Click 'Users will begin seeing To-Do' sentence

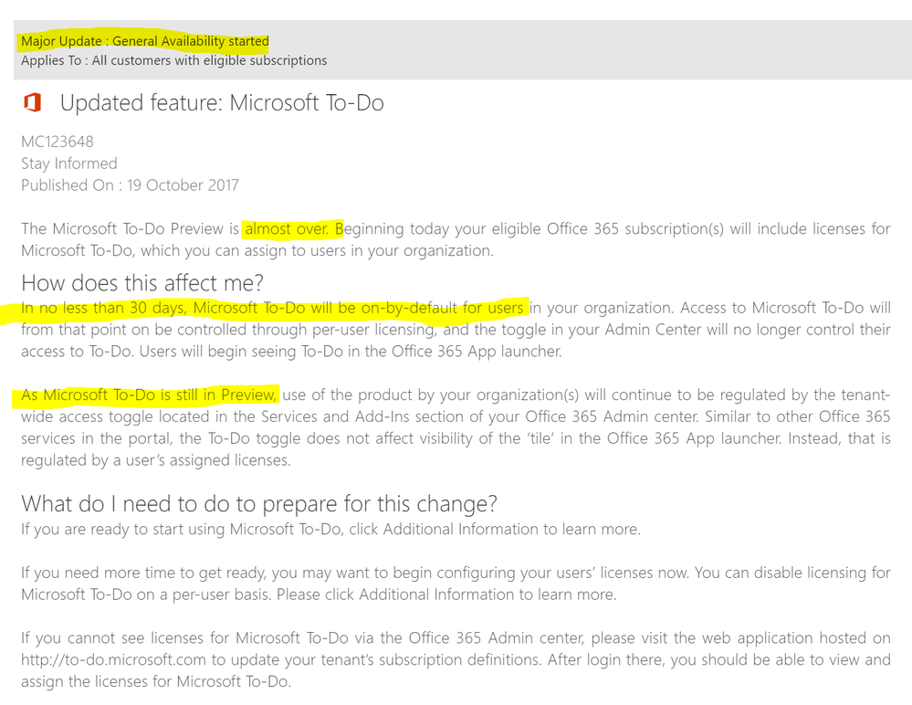351,352
